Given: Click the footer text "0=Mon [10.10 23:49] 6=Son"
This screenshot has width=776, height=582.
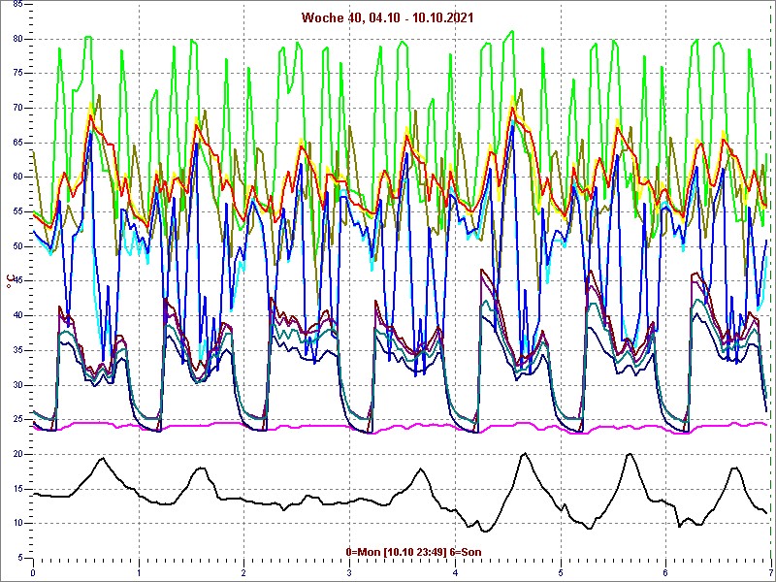Looking at the screenshot, I should [x=413, y=552].
